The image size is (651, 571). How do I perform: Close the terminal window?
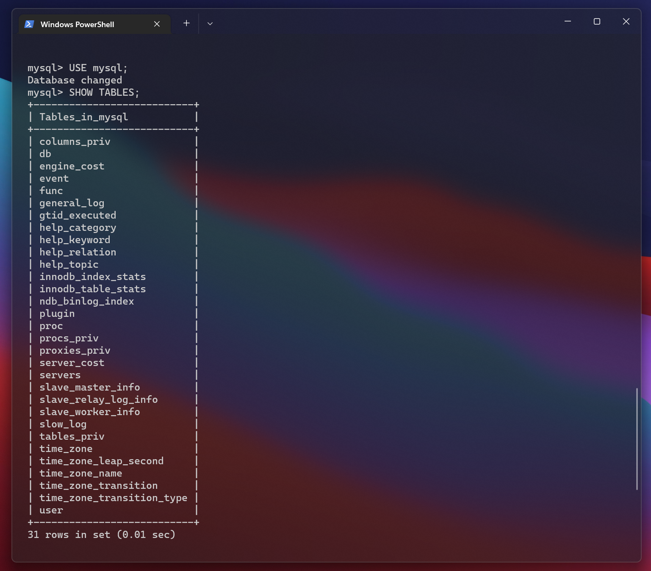626,22
